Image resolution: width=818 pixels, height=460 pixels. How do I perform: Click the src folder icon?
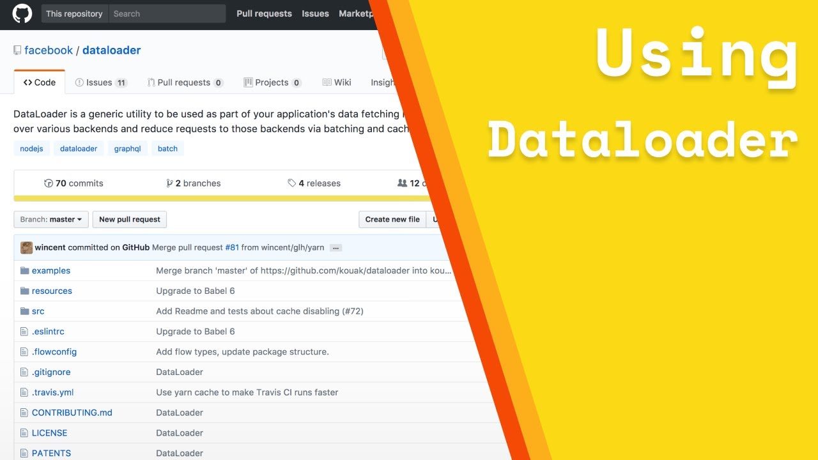tap(25, 311)
